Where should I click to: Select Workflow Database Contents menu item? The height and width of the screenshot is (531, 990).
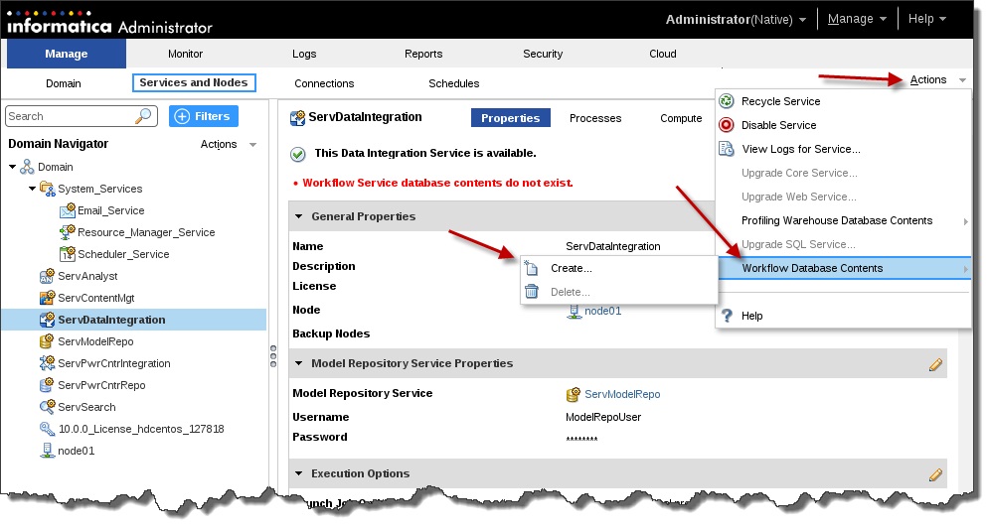pos(845,268)
